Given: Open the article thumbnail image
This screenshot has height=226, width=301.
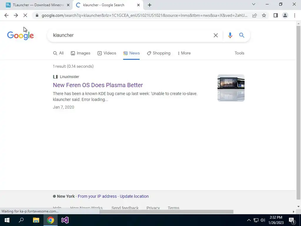Looking at the screenshot, I should click(x=231, y=88).
